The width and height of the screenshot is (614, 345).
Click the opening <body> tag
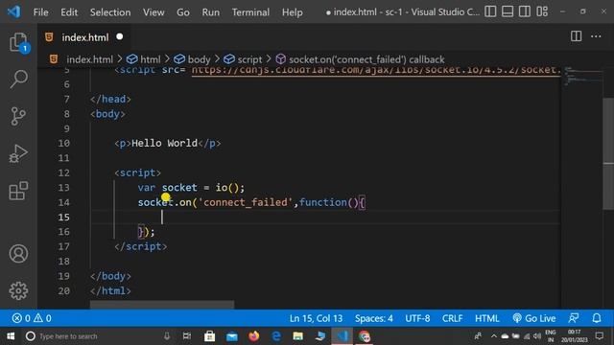(107, 114)
